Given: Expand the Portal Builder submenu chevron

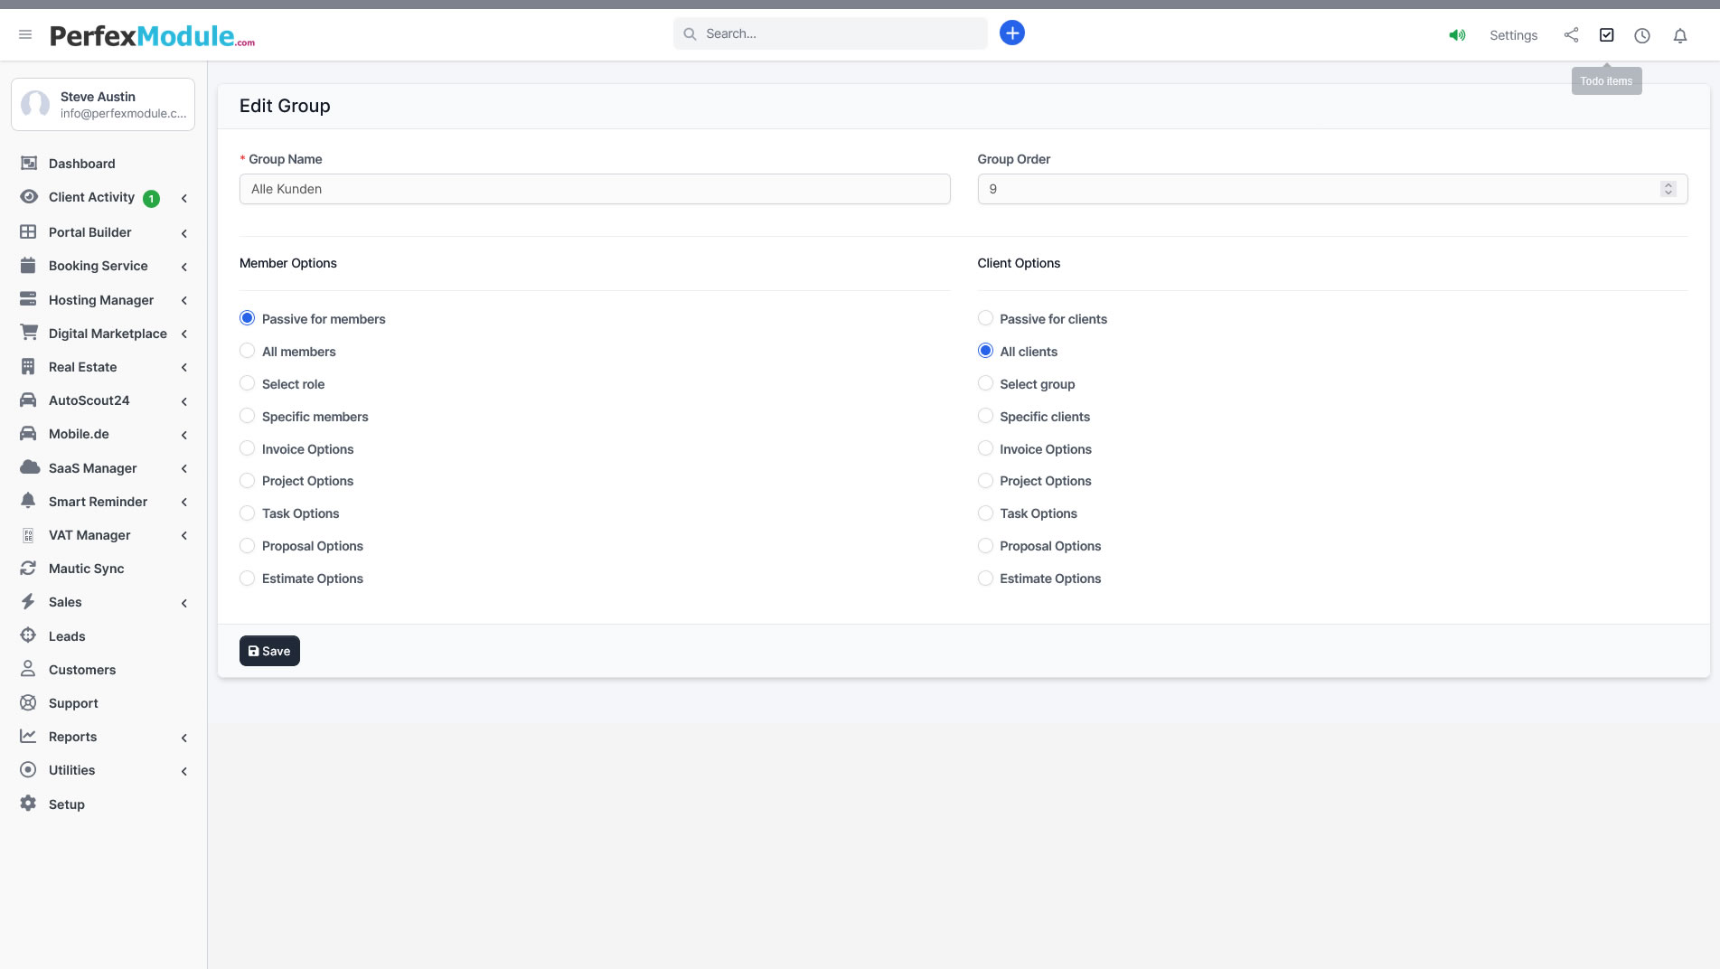Looking at the screenshot, I should point(184,233).
